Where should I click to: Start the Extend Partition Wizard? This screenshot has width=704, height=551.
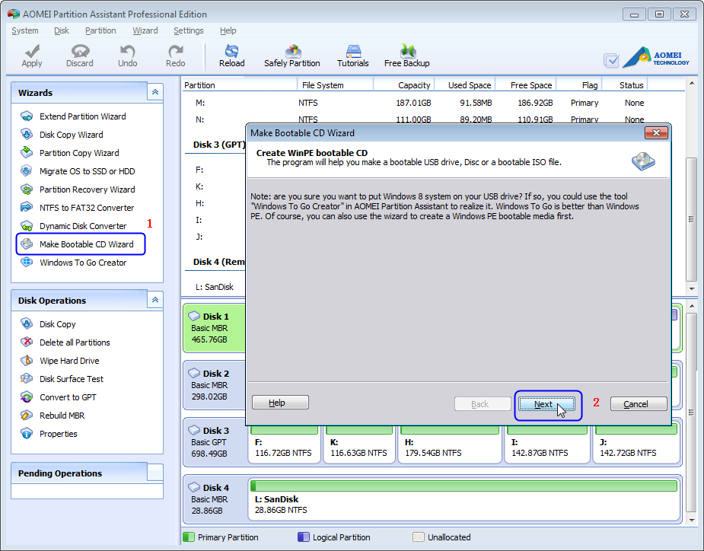click(82, 116)
